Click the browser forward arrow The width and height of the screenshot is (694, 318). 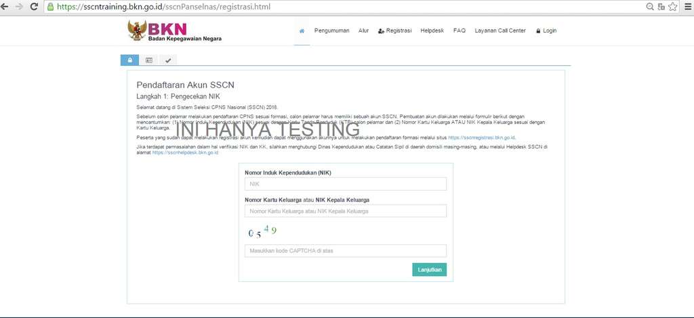(19, 7)
